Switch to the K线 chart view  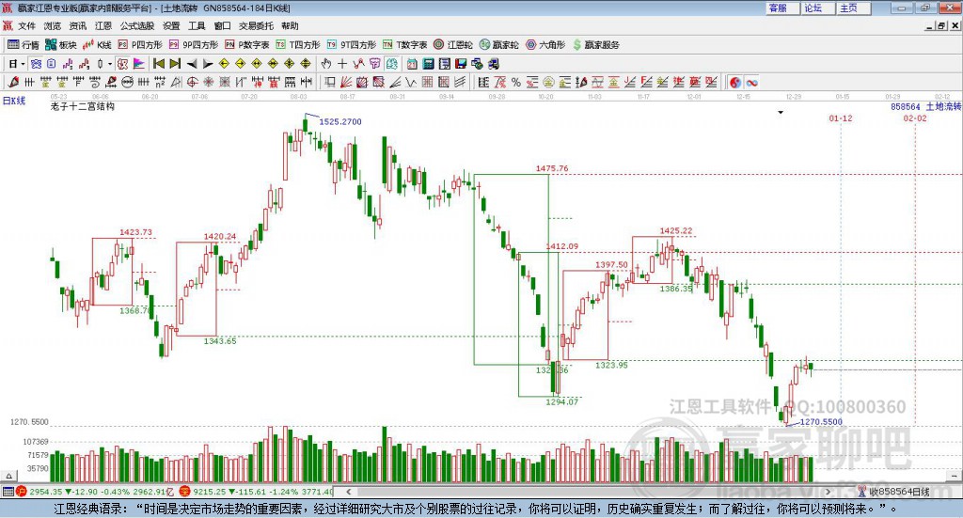click(97, 45)
